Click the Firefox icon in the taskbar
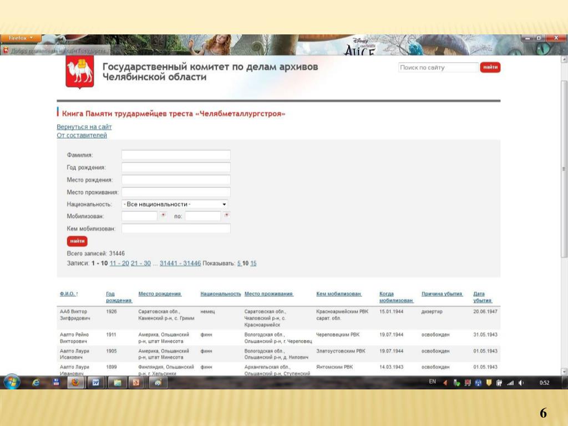The image size is (568, 426). [x=75, y=383]
